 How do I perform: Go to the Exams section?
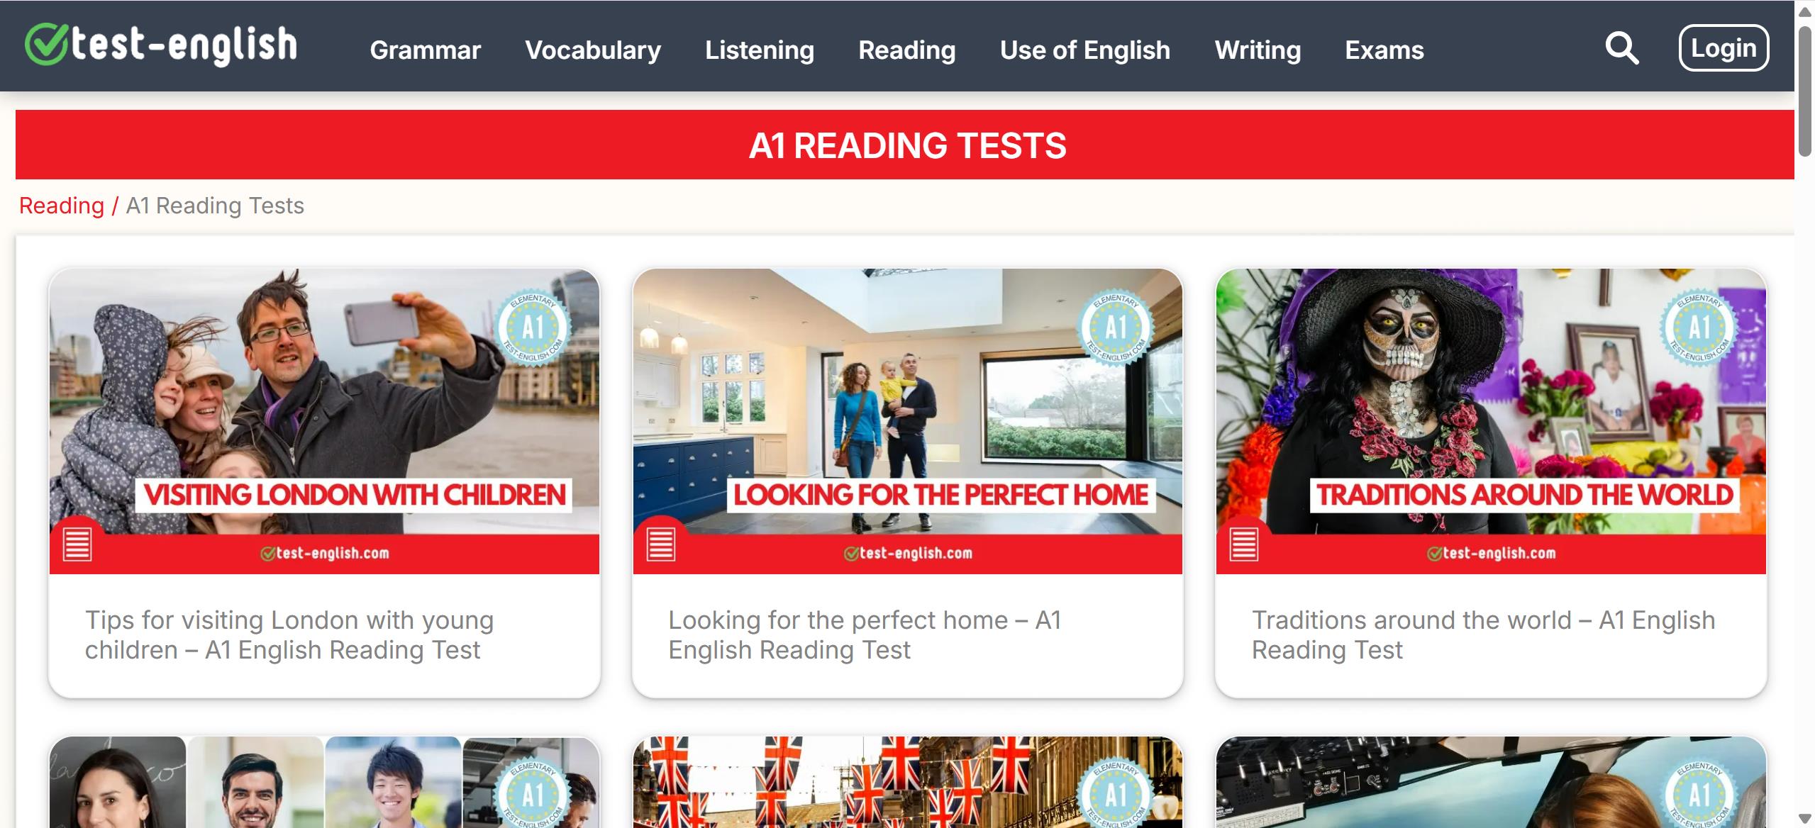click(1384, 50)
